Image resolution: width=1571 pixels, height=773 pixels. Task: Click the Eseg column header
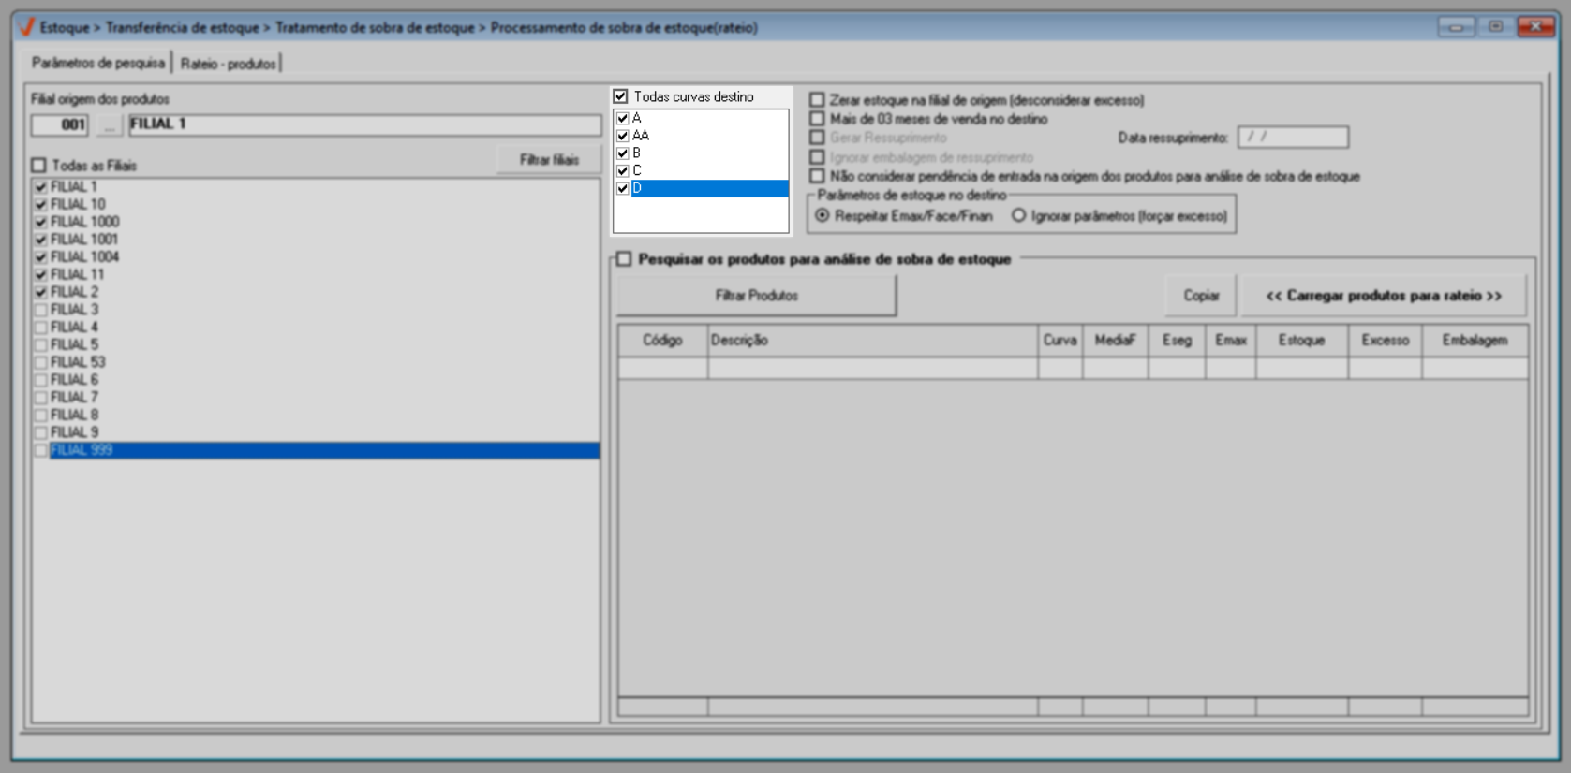1178,341
